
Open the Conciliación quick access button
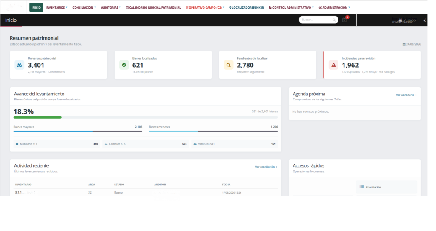pos(387,187)
